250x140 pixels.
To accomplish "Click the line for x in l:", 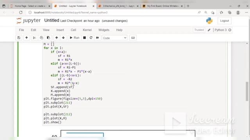I will (53, 48).
